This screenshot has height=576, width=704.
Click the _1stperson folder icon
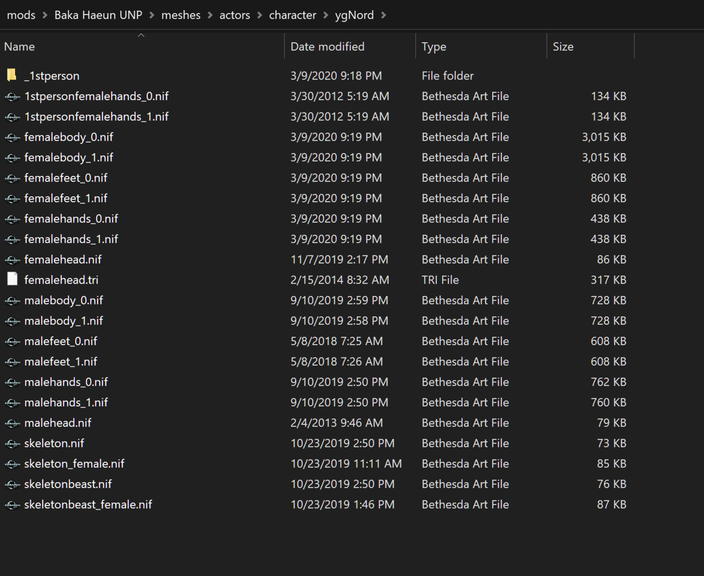[12, 75]
